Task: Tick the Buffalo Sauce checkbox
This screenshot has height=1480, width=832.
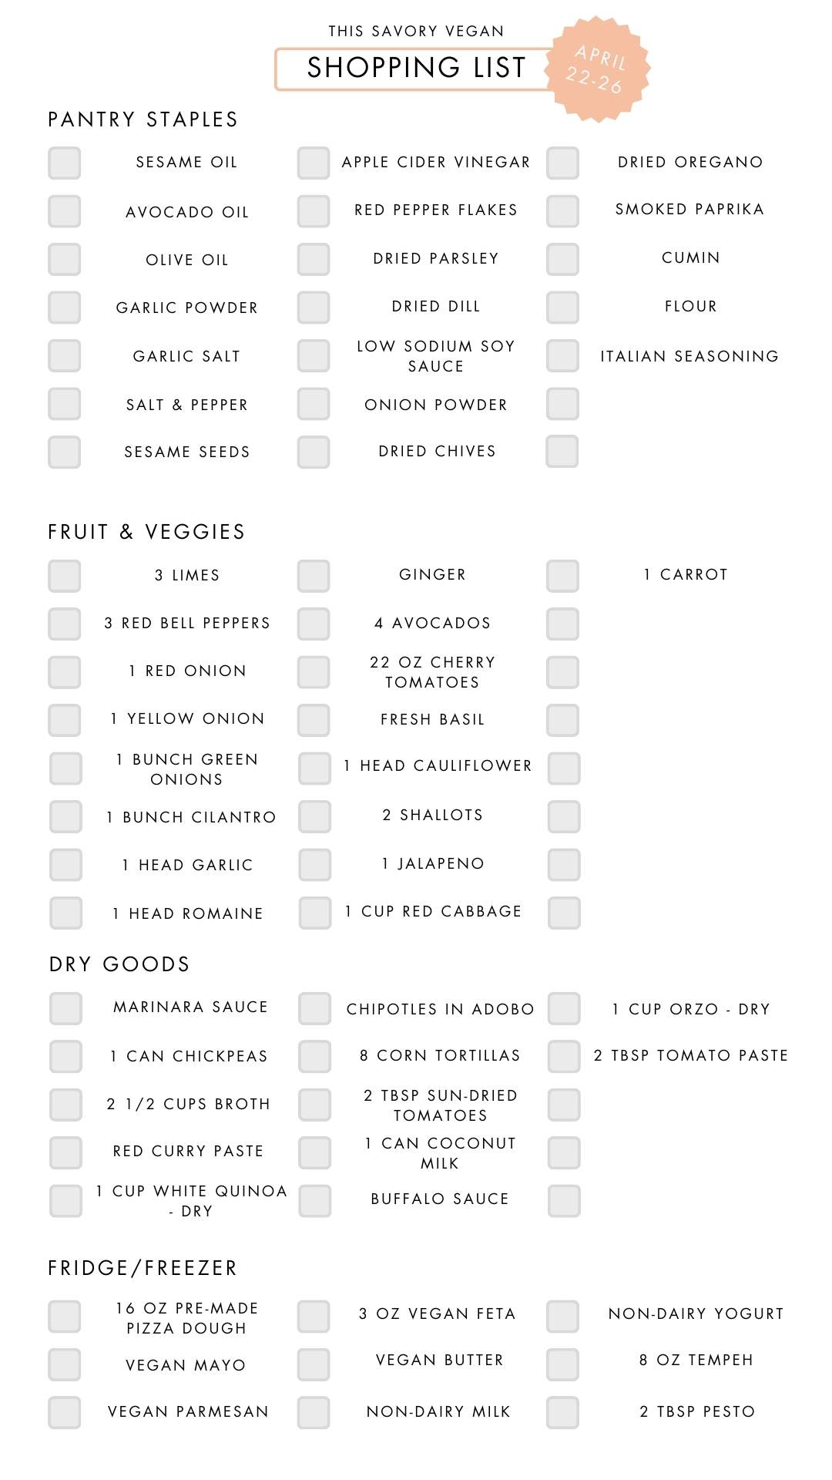Action: [315, 1201]
